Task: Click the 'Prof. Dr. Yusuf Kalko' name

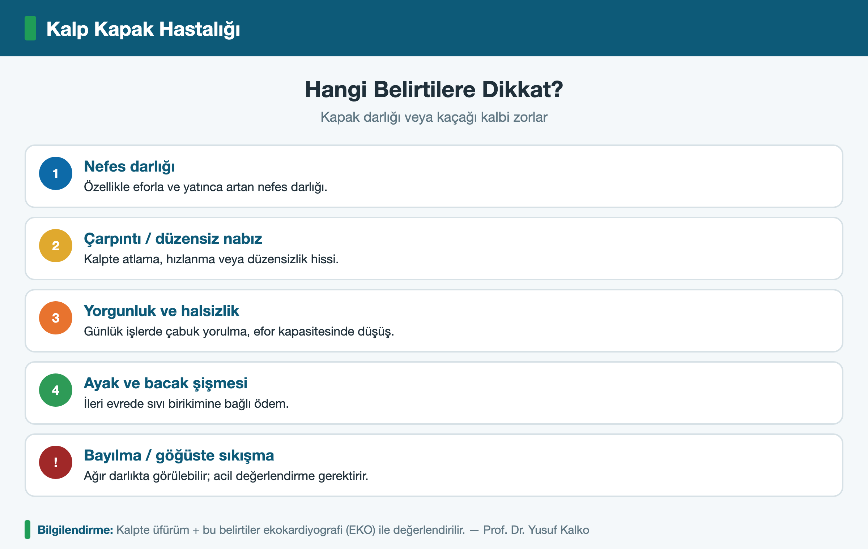Action: click(536, 530)
